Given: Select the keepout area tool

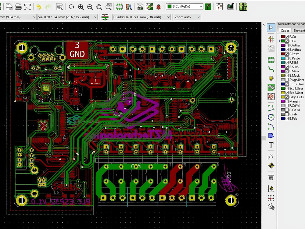Looking at the screenshot, I should coord(271,96).
